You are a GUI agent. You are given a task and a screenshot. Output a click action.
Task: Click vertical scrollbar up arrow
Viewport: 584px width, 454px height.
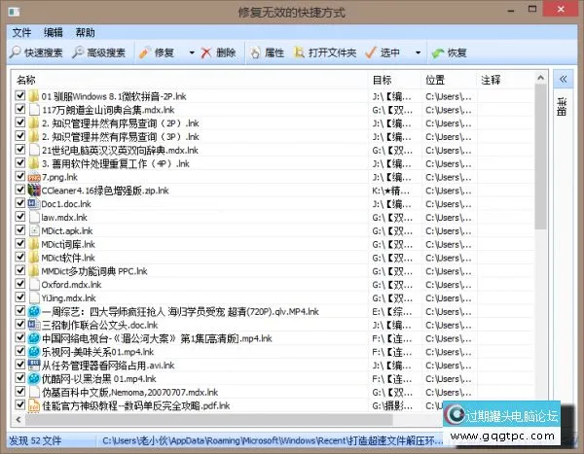541,78
